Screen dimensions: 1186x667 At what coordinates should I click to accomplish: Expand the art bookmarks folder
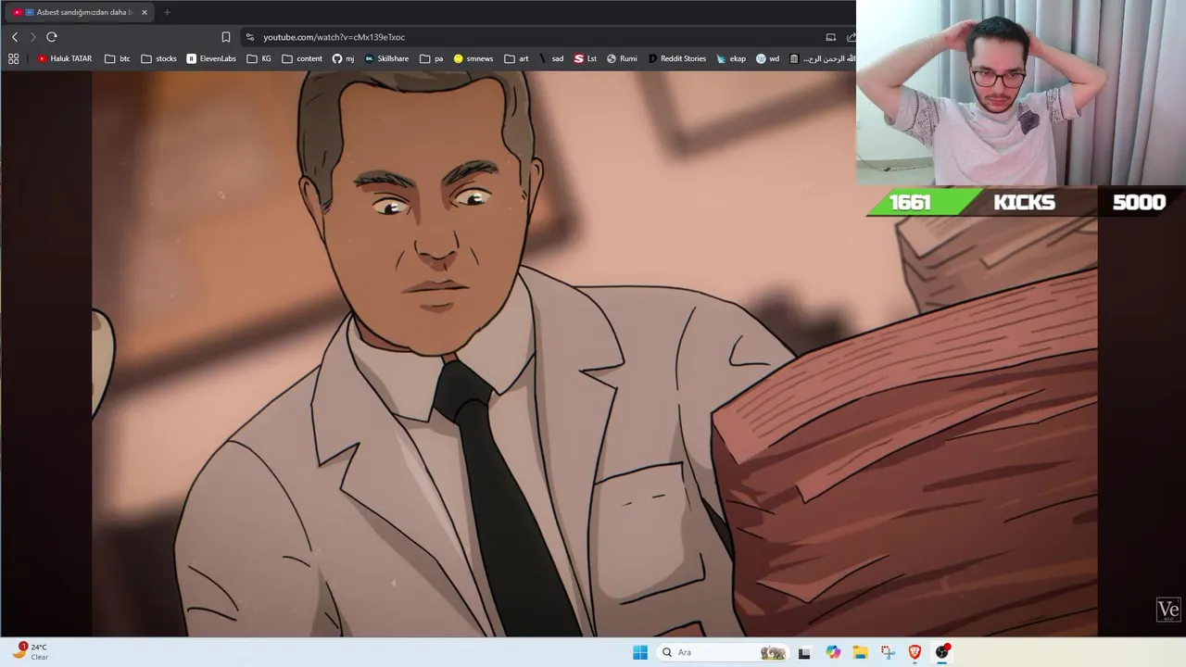(x=517, y=58)
